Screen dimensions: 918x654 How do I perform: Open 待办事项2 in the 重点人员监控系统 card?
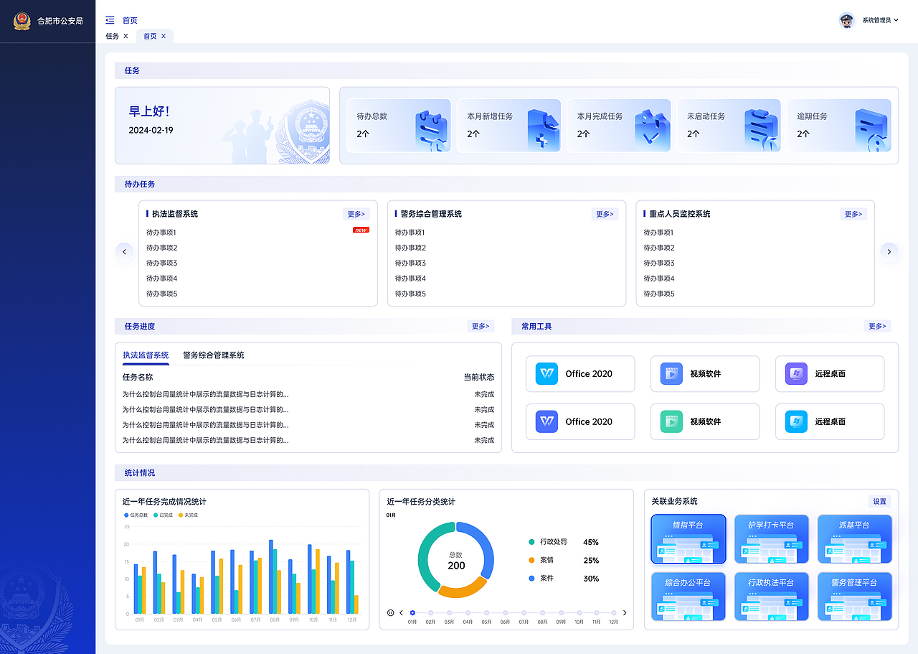pyautogui.click(x=659, y=248)
